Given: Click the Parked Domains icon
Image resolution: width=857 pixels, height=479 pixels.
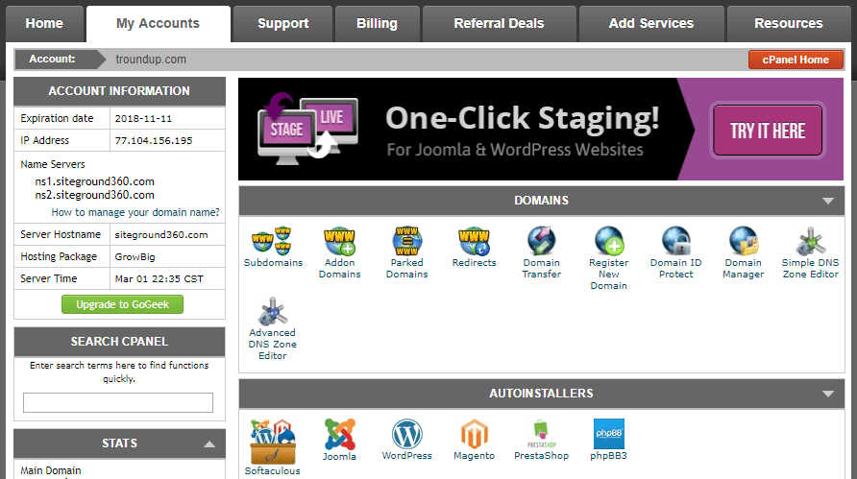Looking at the screenshot, I should point(406,240).
